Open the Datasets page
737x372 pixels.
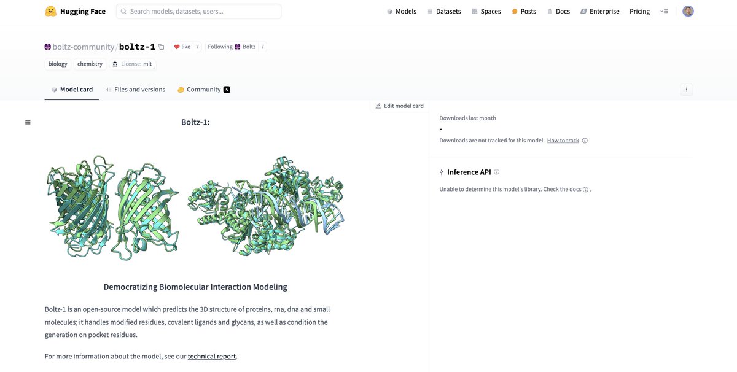pos(444,11)
